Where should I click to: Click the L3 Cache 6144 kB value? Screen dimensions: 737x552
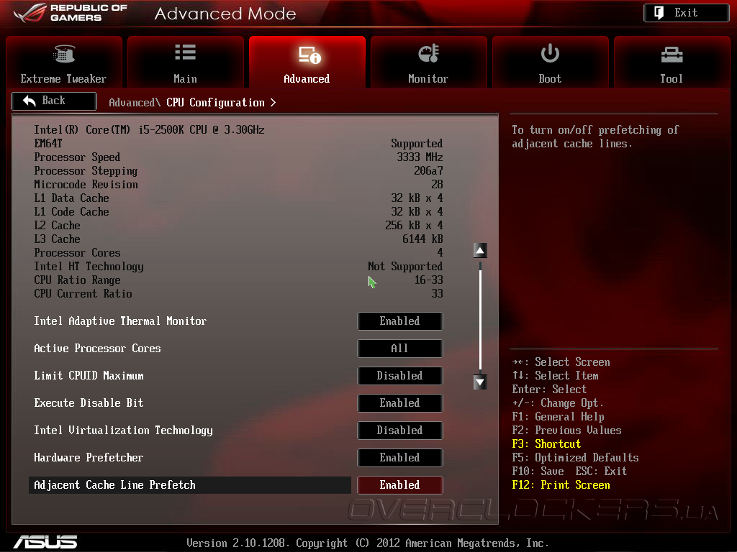[422, 239]
